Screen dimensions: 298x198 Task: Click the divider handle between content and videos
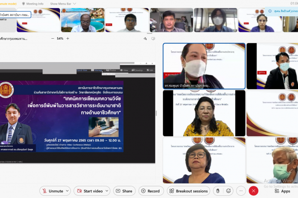click(156, 113)
